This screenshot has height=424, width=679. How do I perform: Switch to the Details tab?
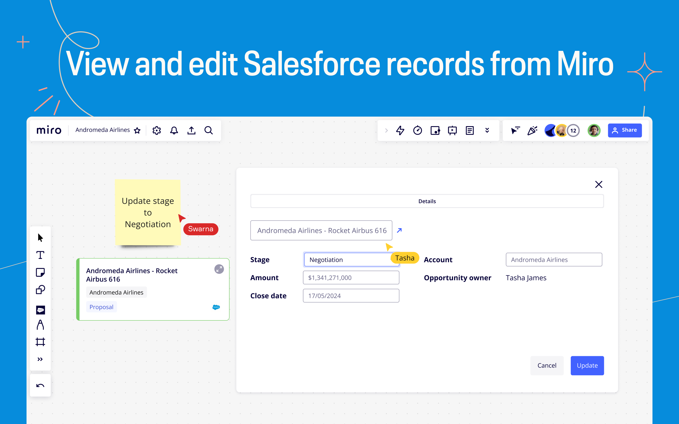427,201
